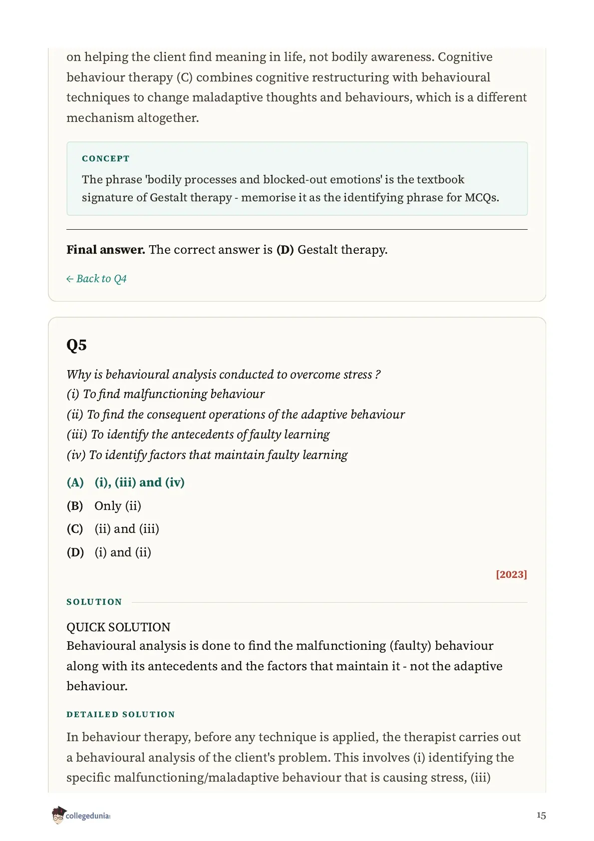The image size is (594, 841).
Task: Click statement (iv) about maintaining faulty learning
Action: [207, 455]
